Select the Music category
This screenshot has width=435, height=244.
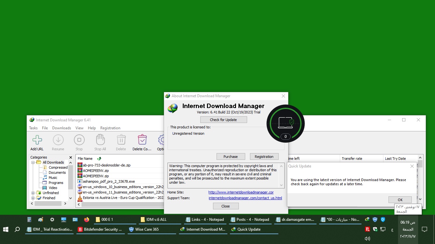[x=53, y=178]
